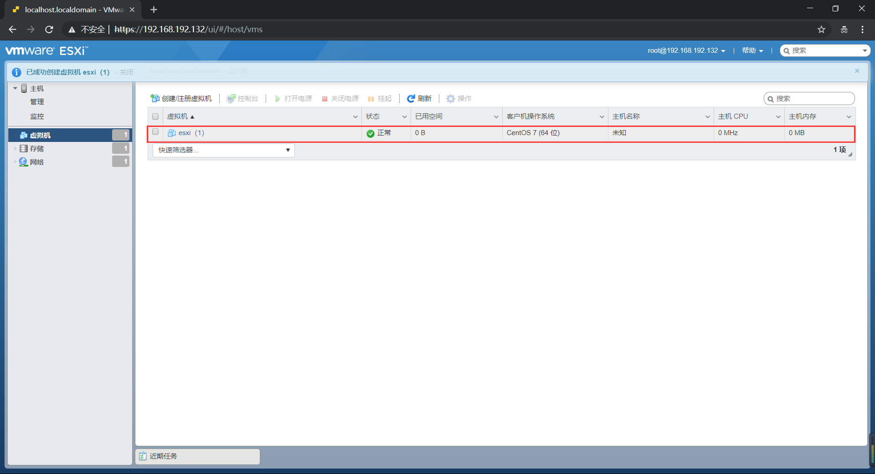875x474 pixels.
Task: Click the table resize grip icon
Action: tap(850, 154)
